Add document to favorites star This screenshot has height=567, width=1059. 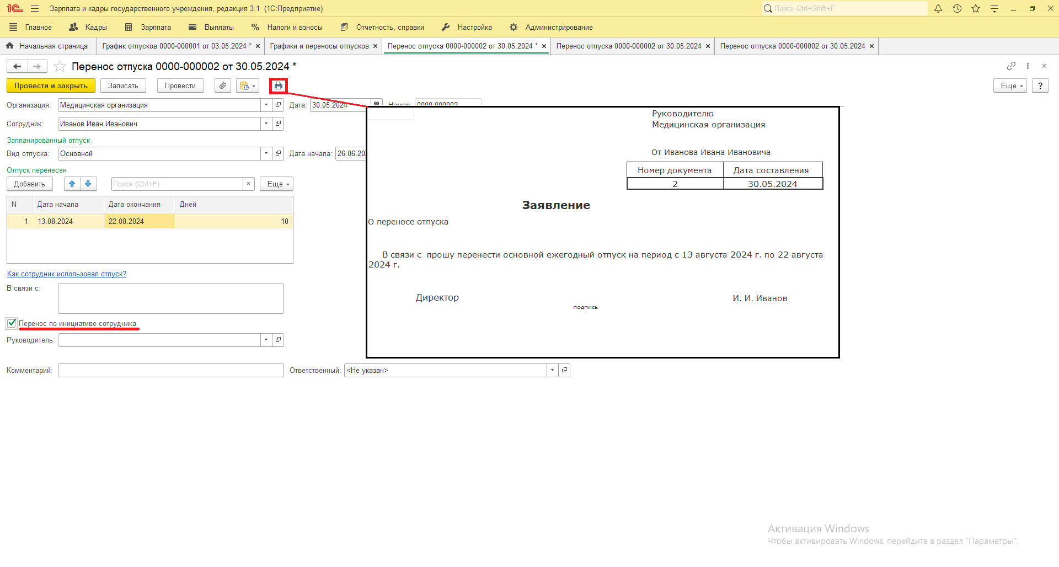click(x=60, y=67)
